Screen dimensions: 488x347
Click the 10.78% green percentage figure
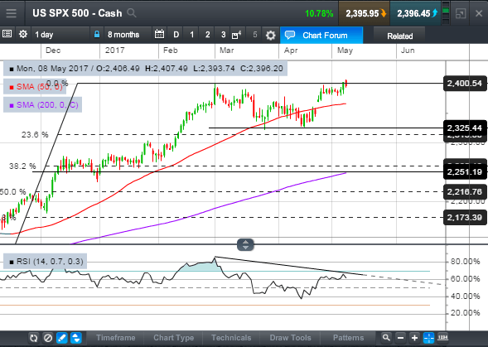coord(319,14)
